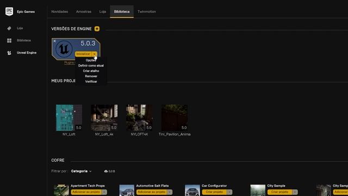This screenshot has width=348, height=196.
Task: Add a new engine version with plus icon
Action: coord(97,29)
